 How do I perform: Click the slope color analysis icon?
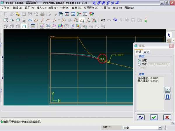point(78,26)
